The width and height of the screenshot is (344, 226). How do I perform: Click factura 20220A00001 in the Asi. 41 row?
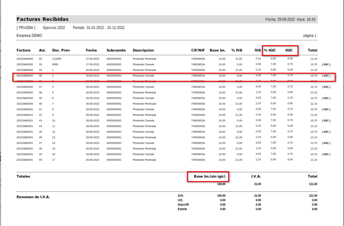(x=25, y=109)
